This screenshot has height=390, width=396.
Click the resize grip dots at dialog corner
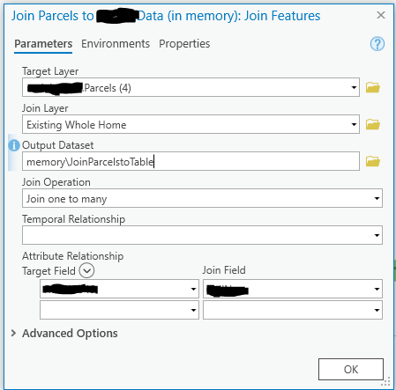(385, 381)
